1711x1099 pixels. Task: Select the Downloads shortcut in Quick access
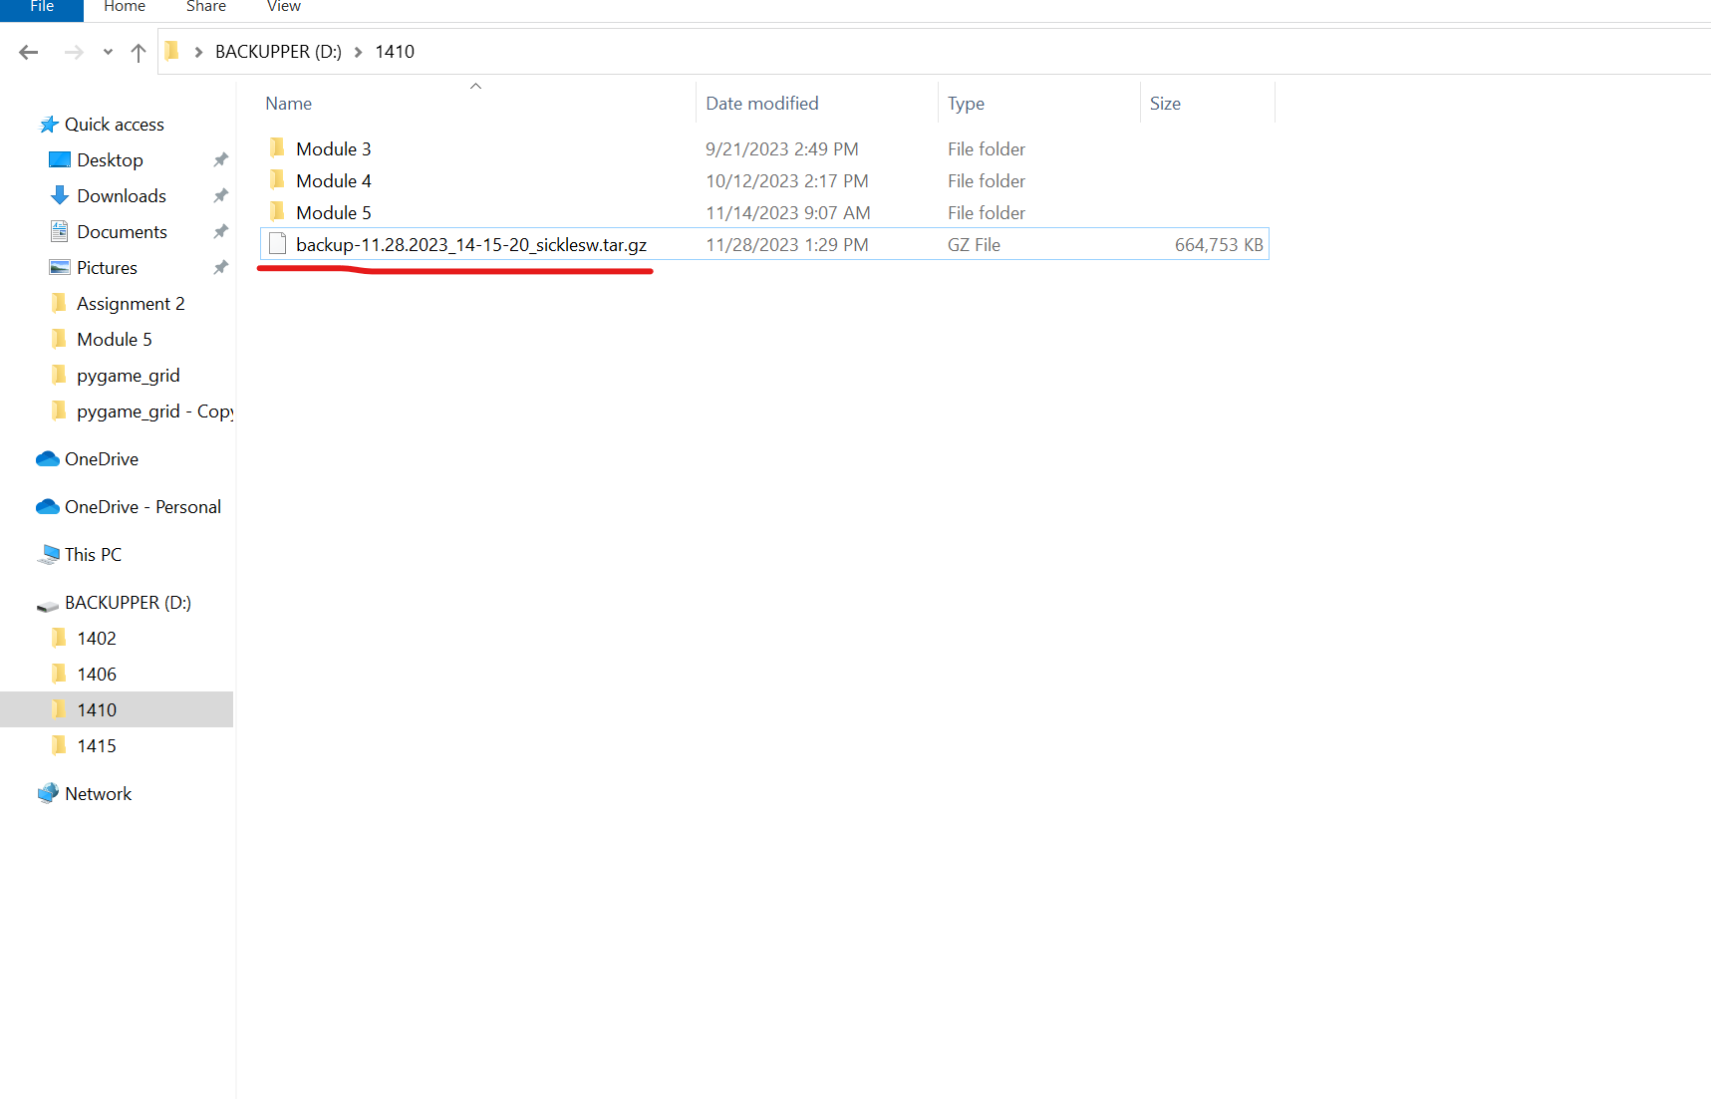120,195
